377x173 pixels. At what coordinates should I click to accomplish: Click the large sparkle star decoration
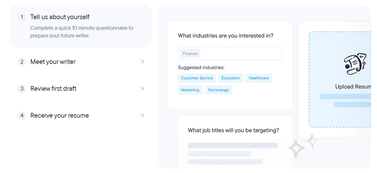(x=296, y=148)
